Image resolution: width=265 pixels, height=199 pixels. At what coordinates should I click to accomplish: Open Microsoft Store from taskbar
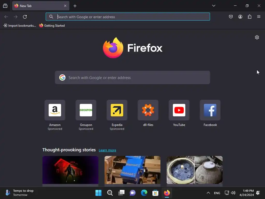coord(155,193)
